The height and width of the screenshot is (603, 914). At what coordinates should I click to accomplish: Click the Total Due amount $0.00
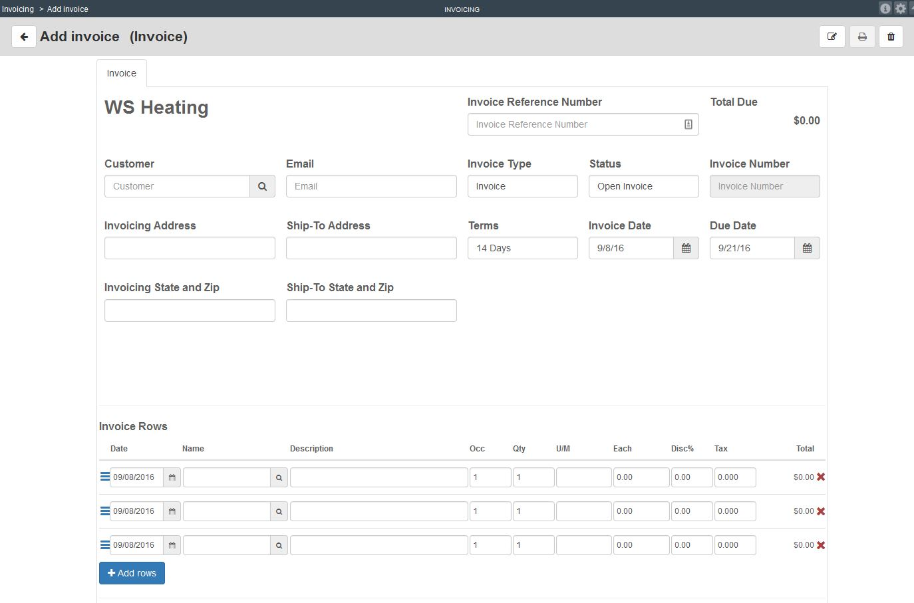pyautogui.click(x=806, y=120)
